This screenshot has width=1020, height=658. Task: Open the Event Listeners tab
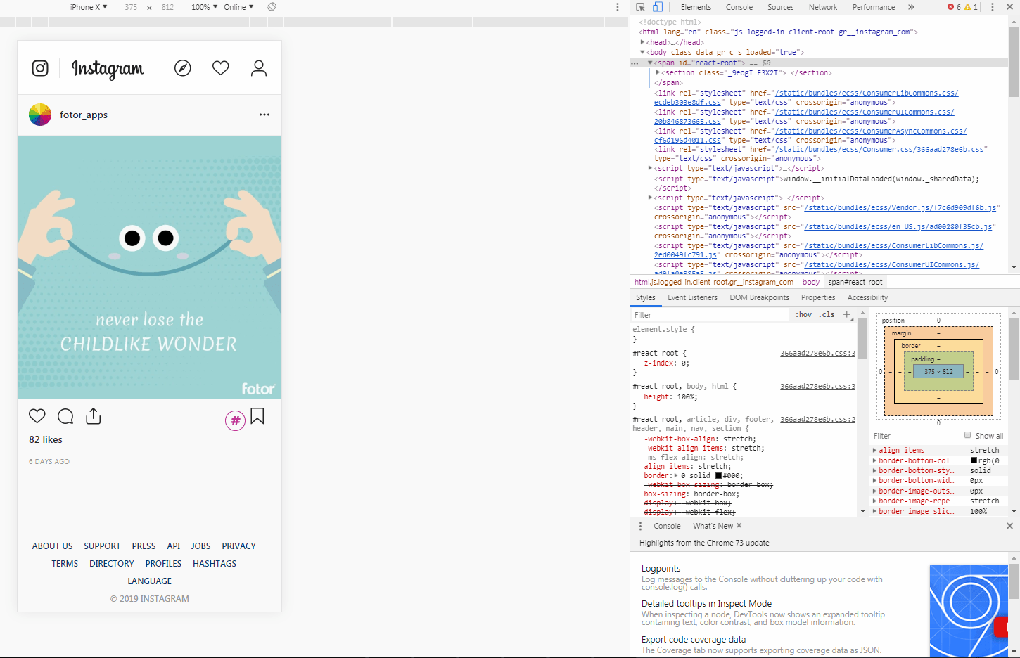(x=693, y=297)
